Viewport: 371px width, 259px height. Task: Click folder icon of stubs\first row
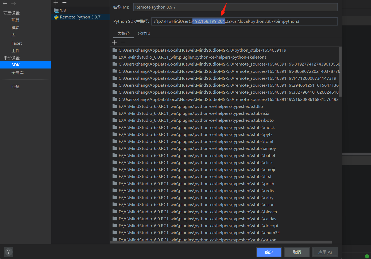[x=115, y=176]
